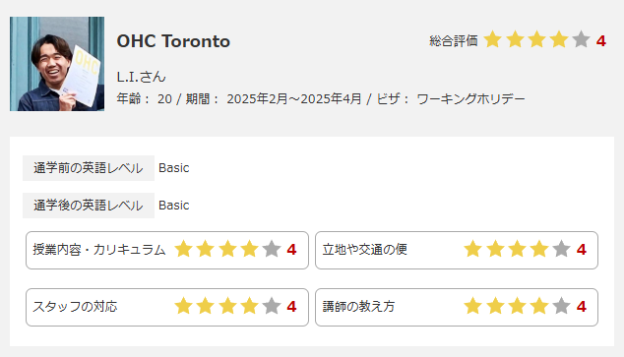
Task: Click the スタッフの対応 rating label
Action: click(75, 307)
